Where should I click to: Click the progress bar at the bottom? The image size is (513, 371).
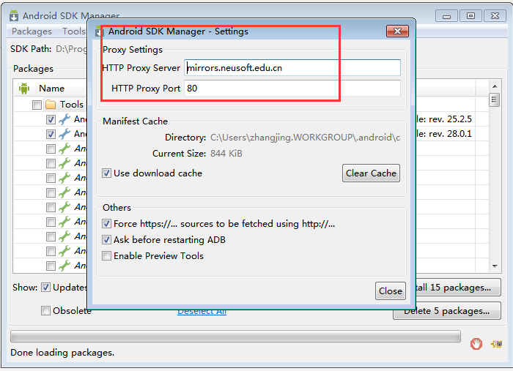pos(235,337)
